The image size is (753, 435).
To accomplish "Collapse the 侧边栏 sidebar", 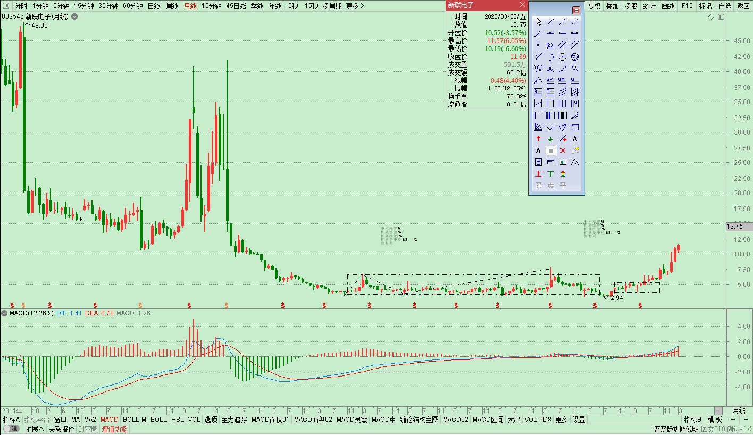I will pos(739,429).
